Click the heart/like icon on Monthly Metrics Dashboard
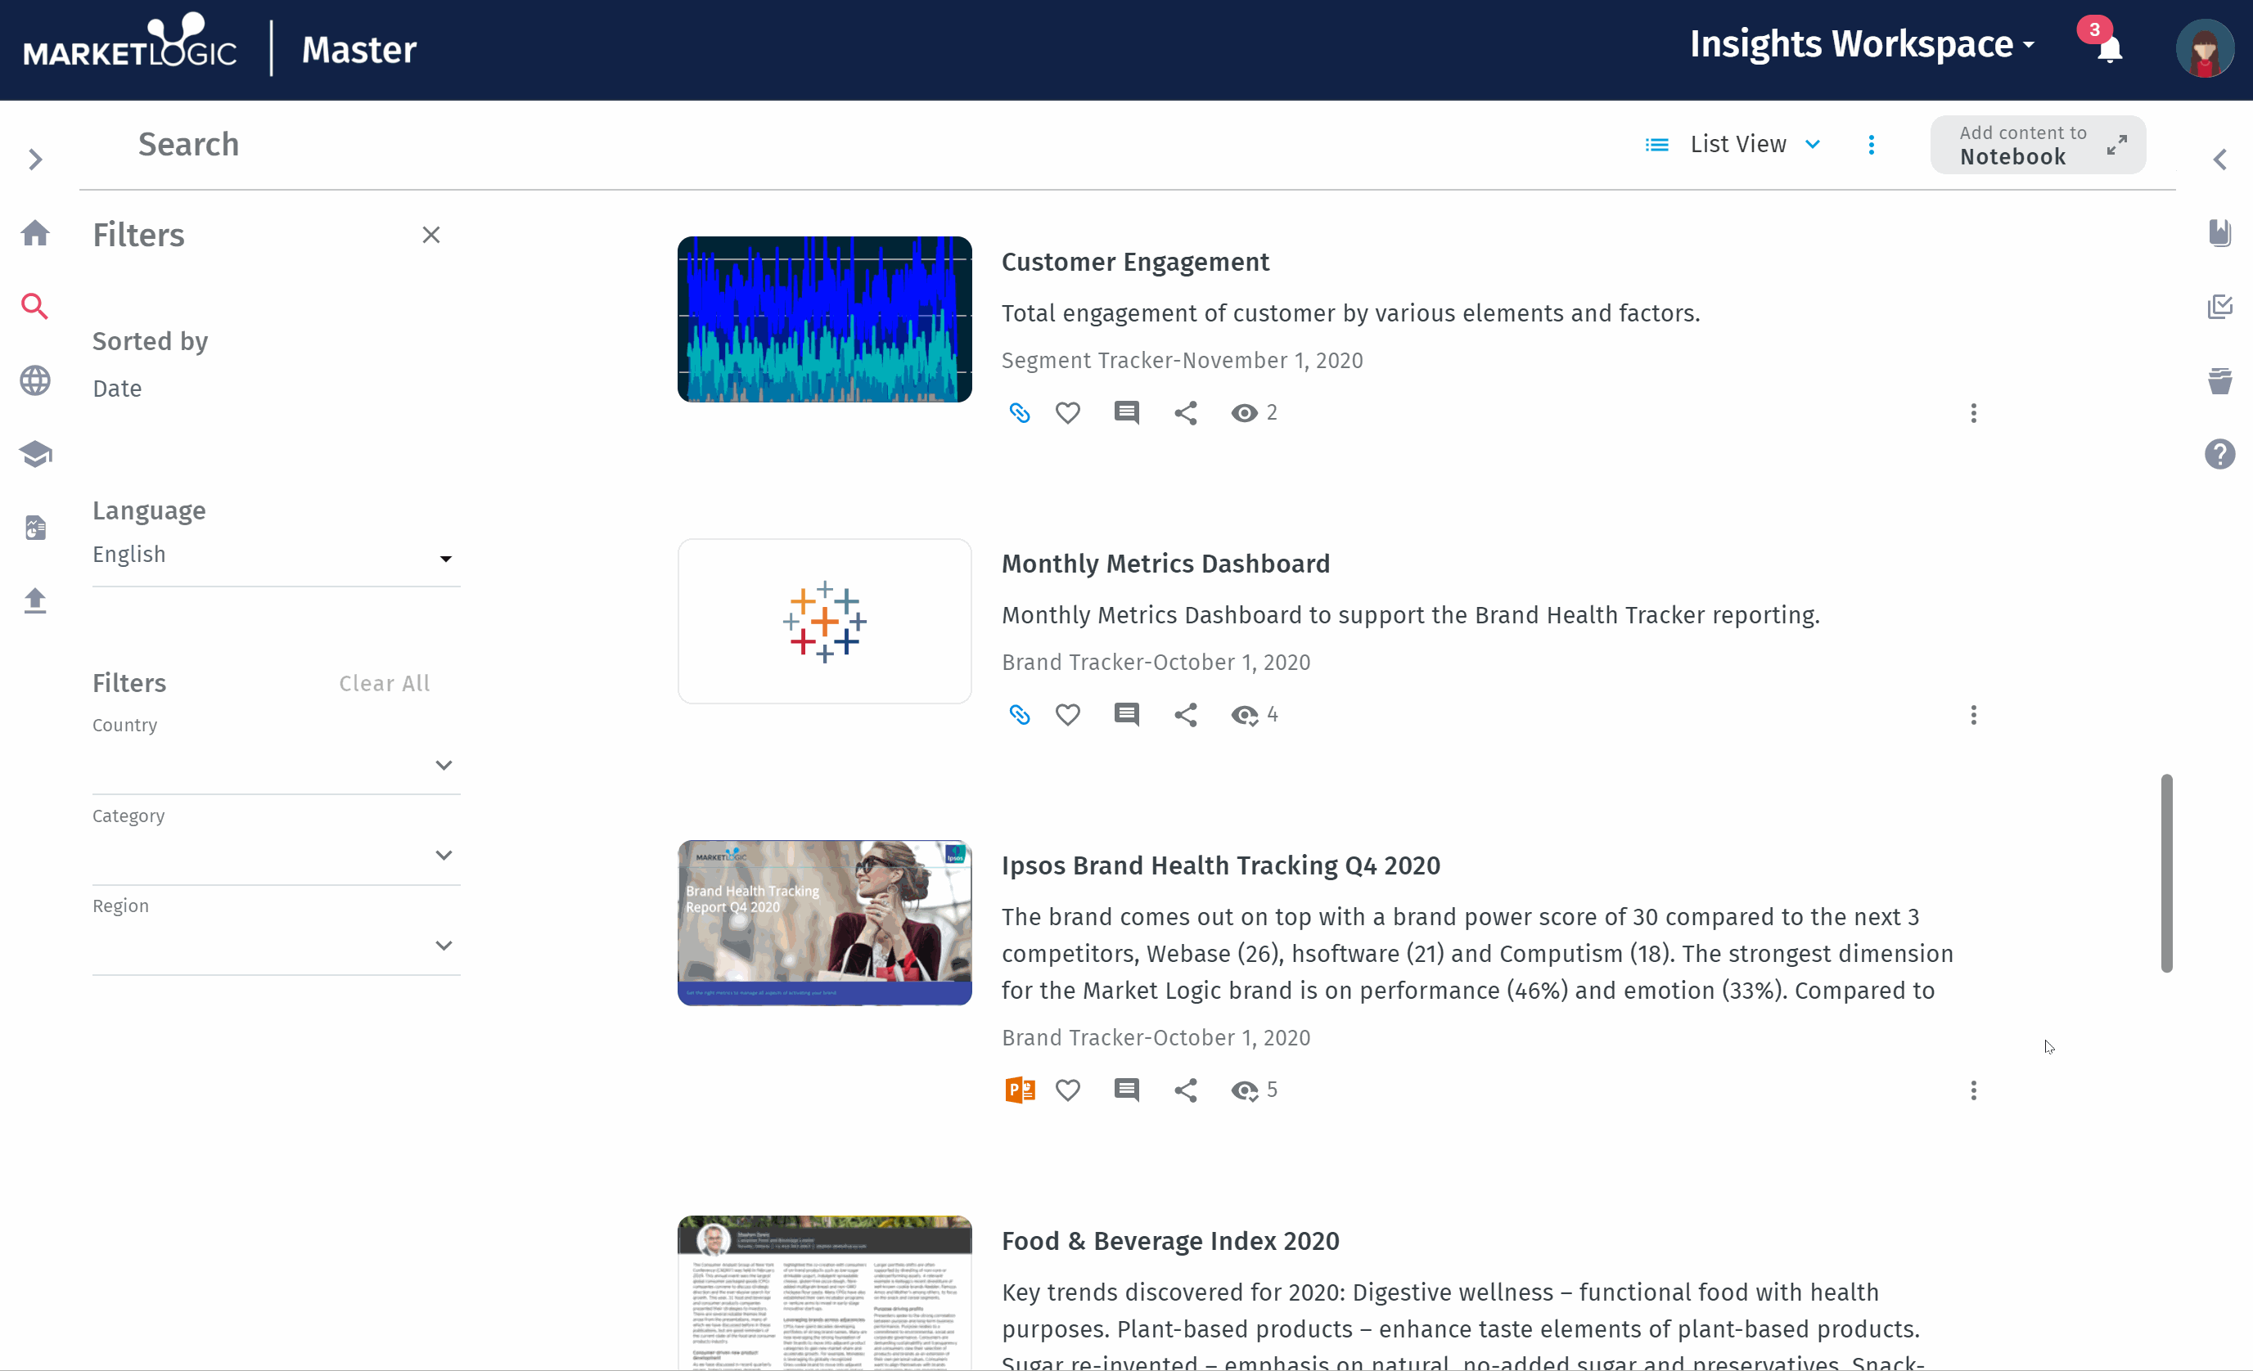Image resolution: width=2253 pixels, height=1371 pixels. [x=1066, y=714]
